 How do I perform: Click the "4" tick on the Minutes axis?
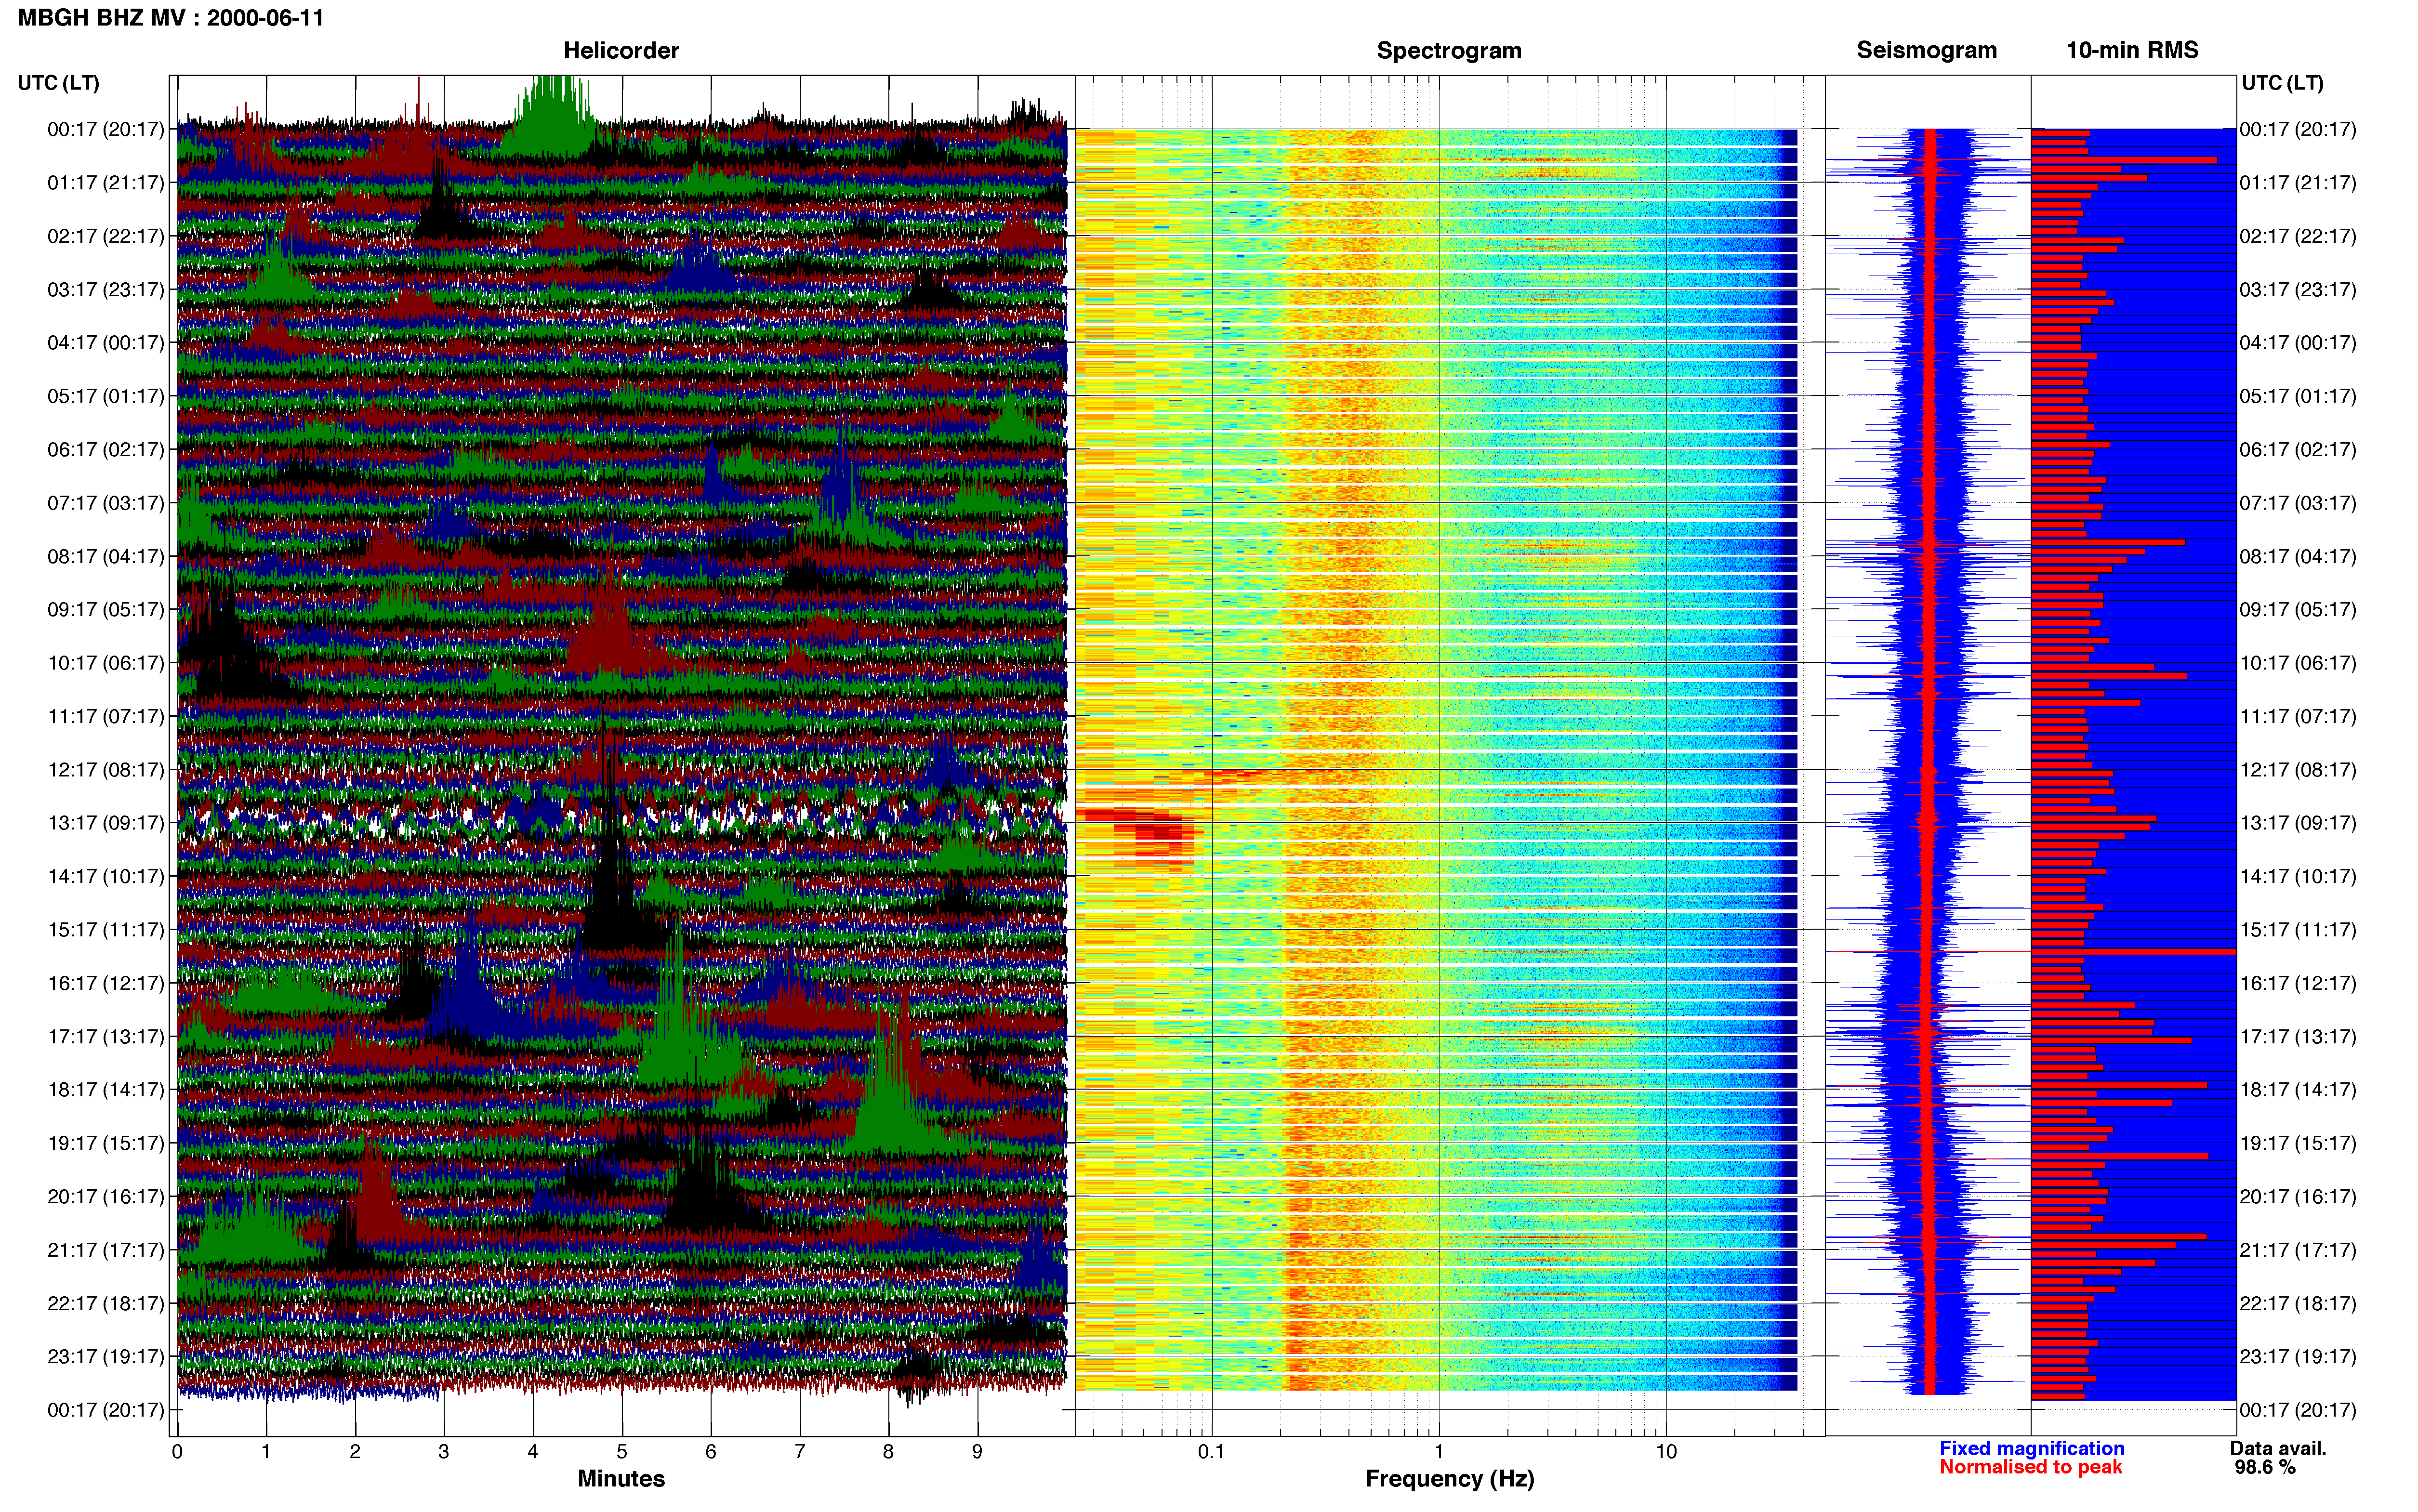[x=533, y=1452]
